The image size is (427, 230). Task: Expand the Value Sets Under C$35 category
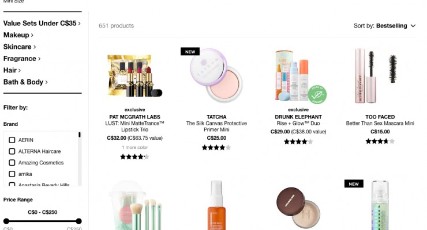tap(42, 24)
